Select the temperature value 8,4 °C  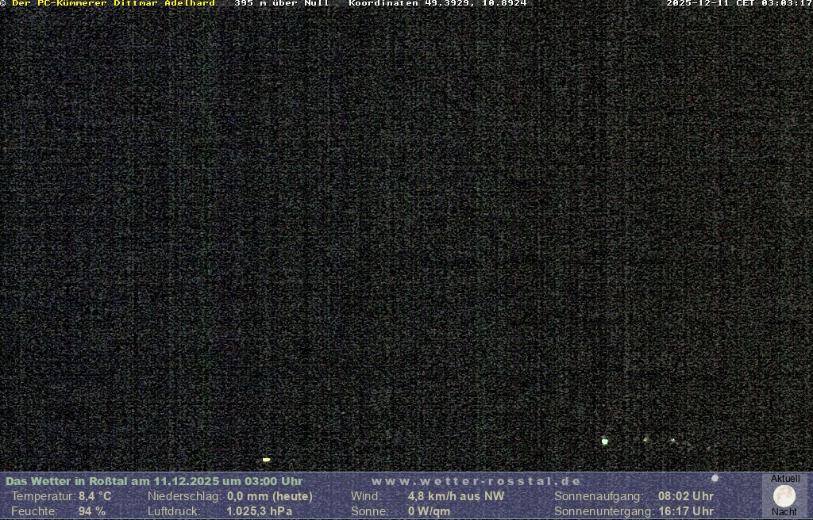95,496
